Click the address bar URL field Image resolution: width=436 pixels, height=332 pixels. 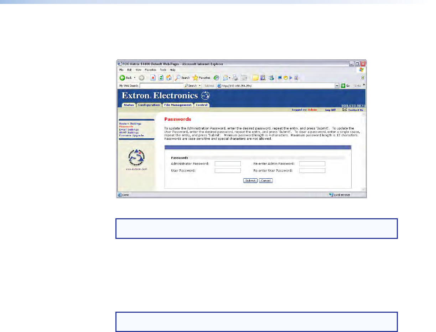click(278, 86)
